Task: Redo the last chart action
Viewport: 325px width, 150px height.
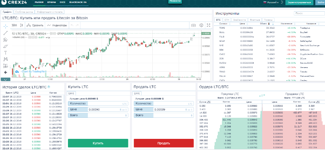Action: tap(77, 25)
